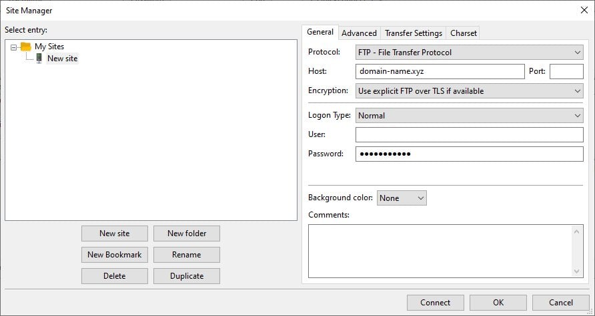Click into the User field

point(469,135)
